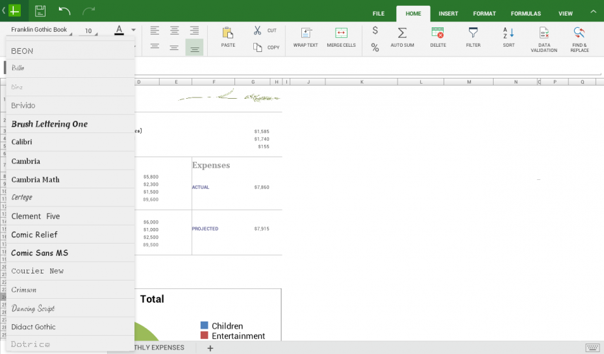Switch to the VIEW tab

pos(566,14)
